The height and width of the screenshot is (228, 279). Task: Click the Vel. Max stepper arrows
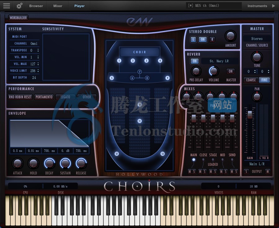(x=38, y=64)
